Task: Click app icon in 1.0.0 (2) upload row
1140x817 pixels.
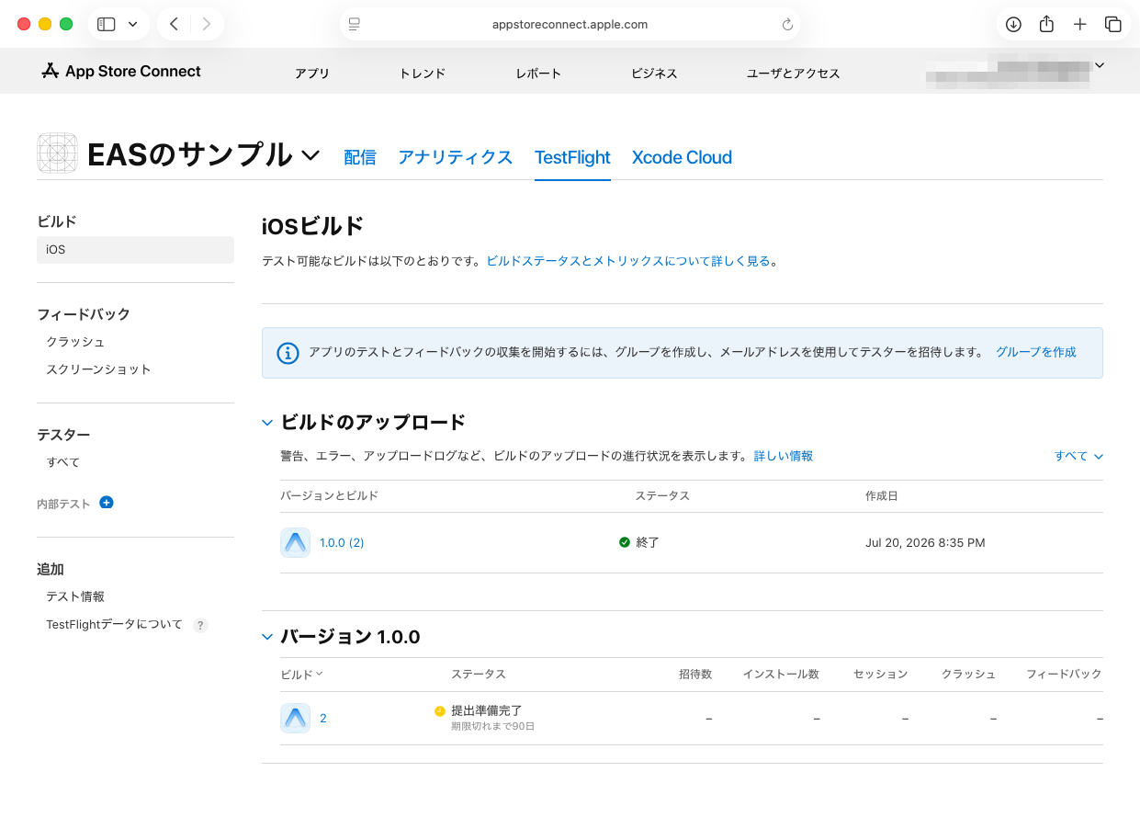Action: coord(295,542)
